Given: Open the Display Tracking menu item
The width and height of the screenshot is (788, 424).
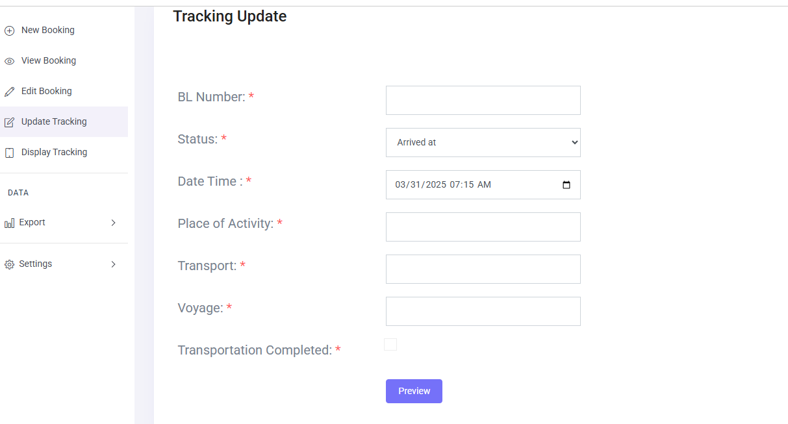Looking at the screenshot, I should 54,152.
